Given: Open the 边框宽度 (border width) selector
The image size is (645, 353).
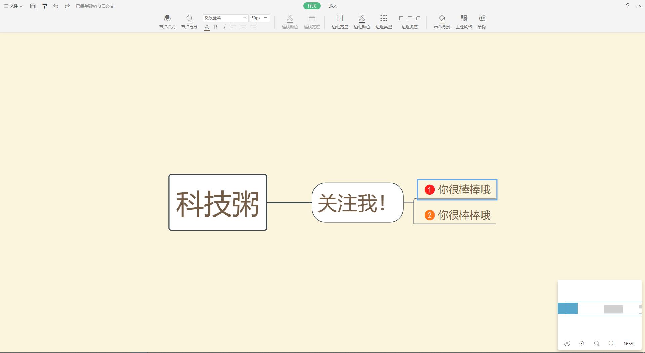Looking at the screenshot, I should coord(339,21).
